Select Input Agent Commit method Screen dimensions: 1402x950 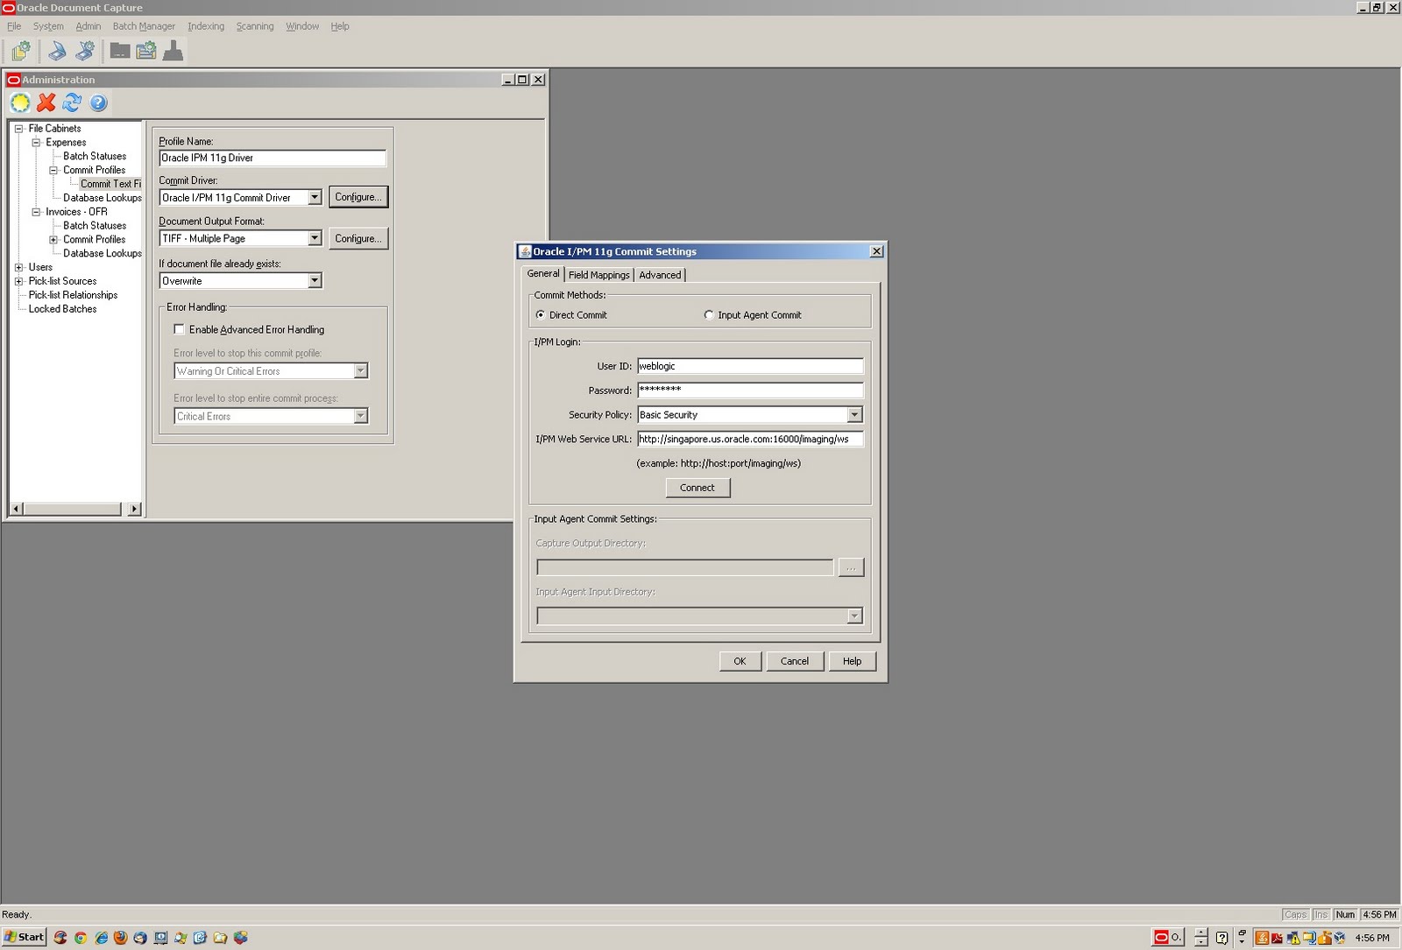[x=707, y=315]
